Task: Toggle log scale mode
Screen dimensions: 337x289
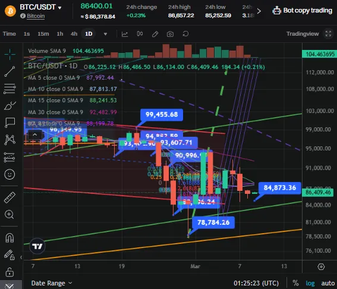Action: click(x=310, y=283)
